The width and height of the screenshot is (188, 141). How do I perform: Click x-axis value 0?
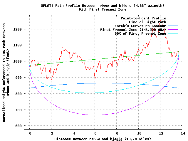30,133
